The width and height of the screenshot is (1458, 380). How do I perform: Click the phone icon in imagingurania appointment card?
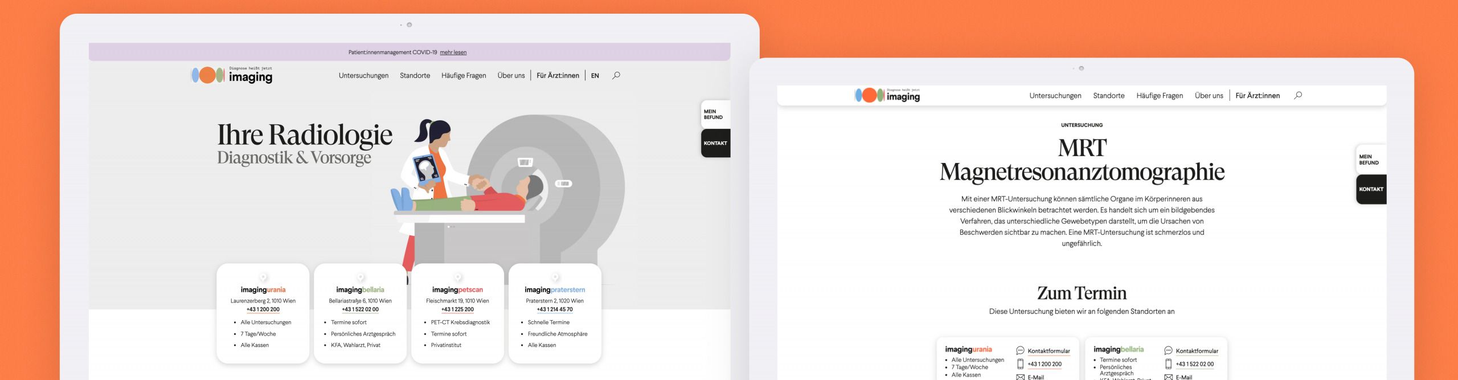tap(1020, 364)
